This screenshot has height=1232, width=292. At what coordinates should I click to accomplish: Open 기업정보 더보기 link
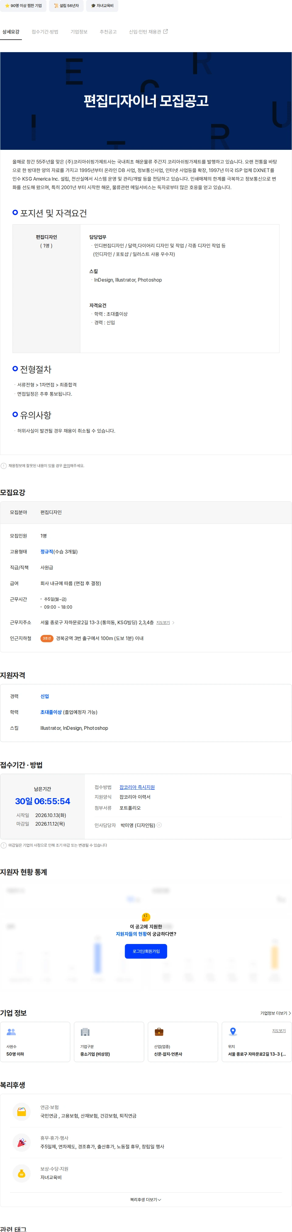(x=275, y=1013)
